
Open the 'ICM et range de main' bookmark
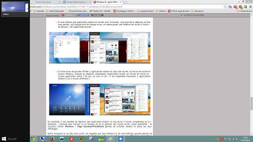click(179, 11)
